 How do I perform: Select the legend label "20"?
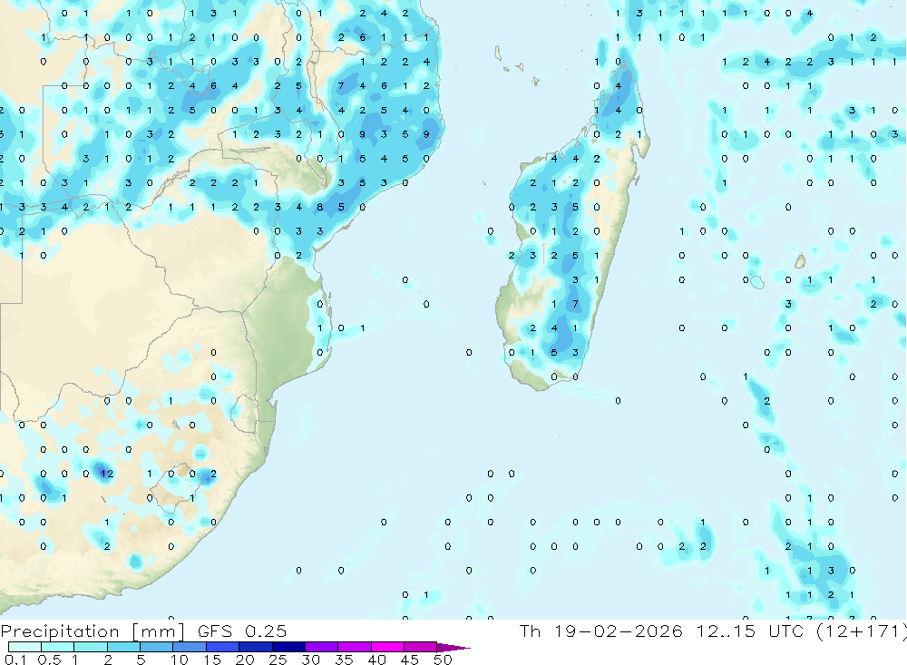tap(245, 660)
